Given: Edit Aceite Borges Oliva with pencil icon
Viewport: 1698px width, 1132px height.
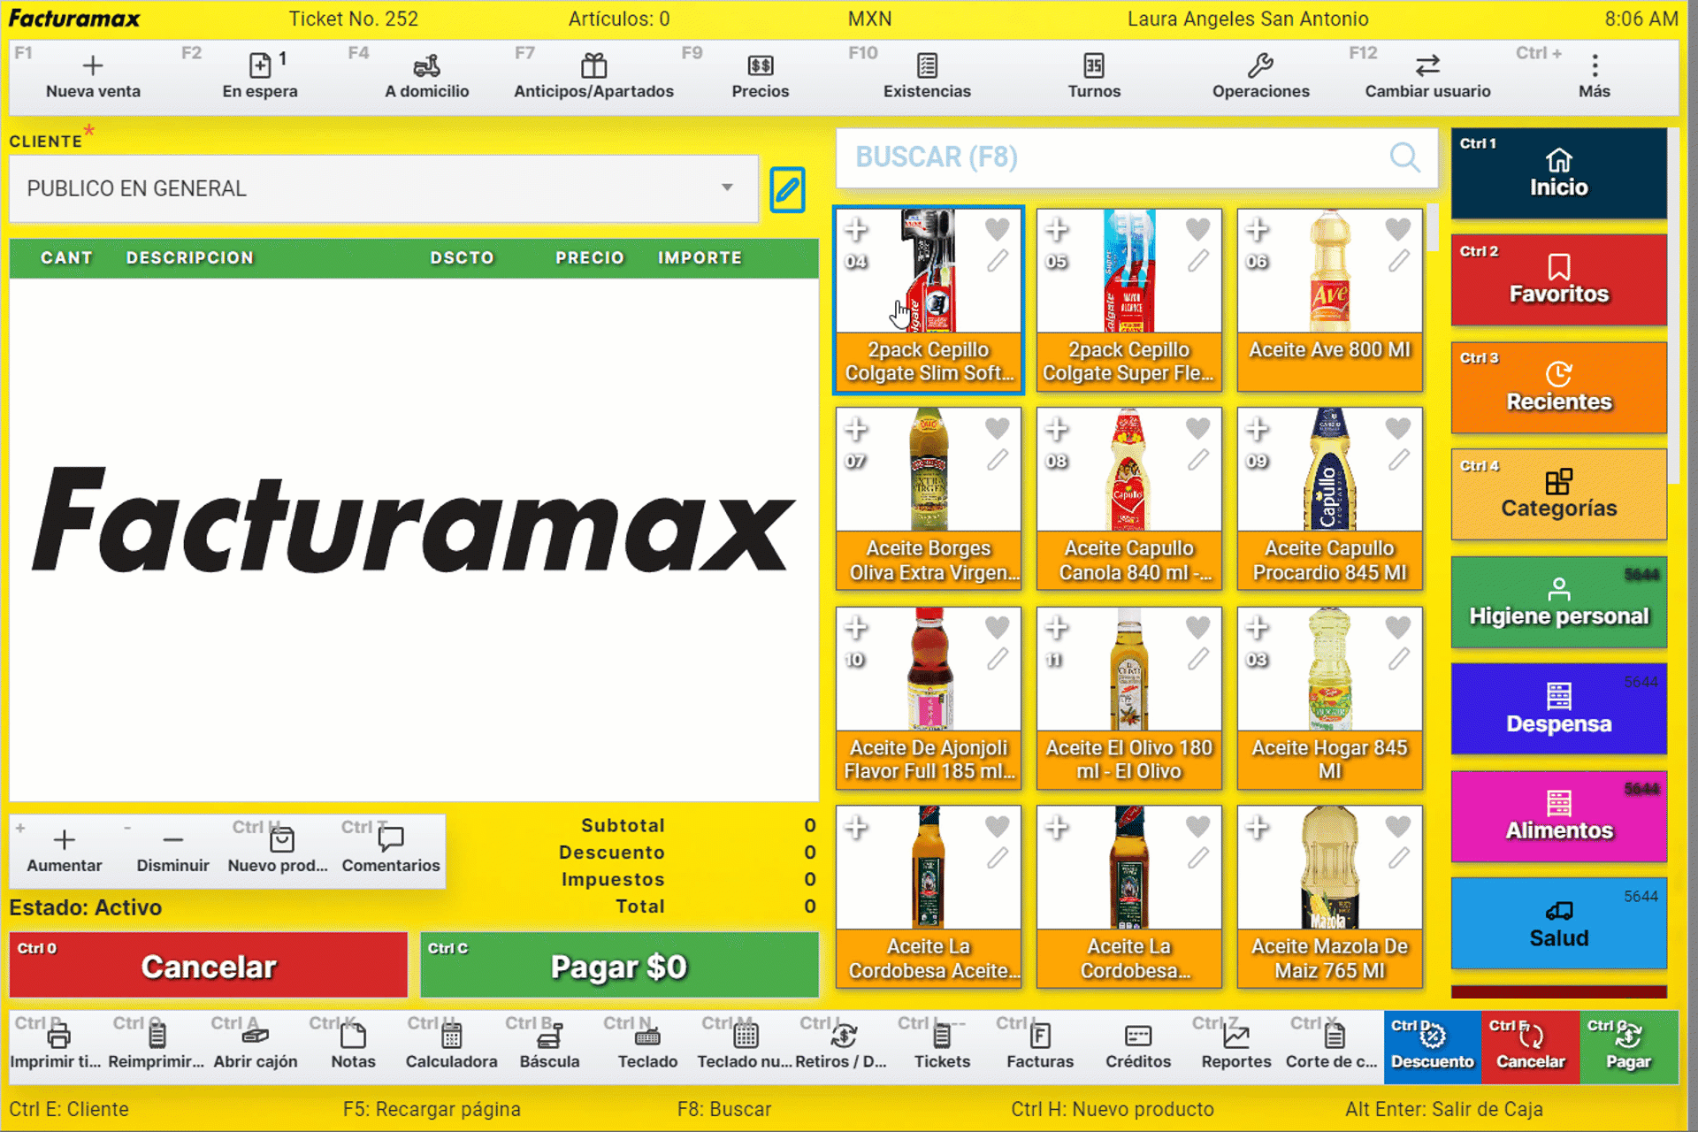Looking at the screenshot, I should [x=998, y=460].
